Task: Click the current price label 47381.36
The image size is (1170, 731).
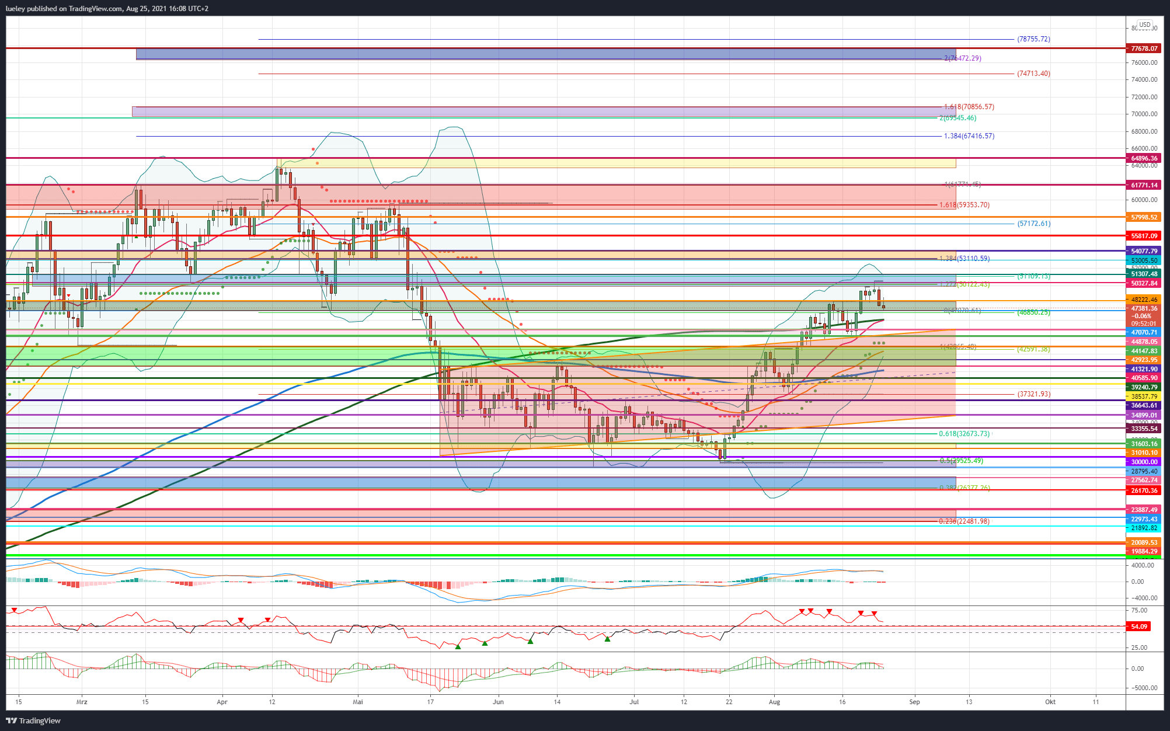Action: tap(1144, 308)
